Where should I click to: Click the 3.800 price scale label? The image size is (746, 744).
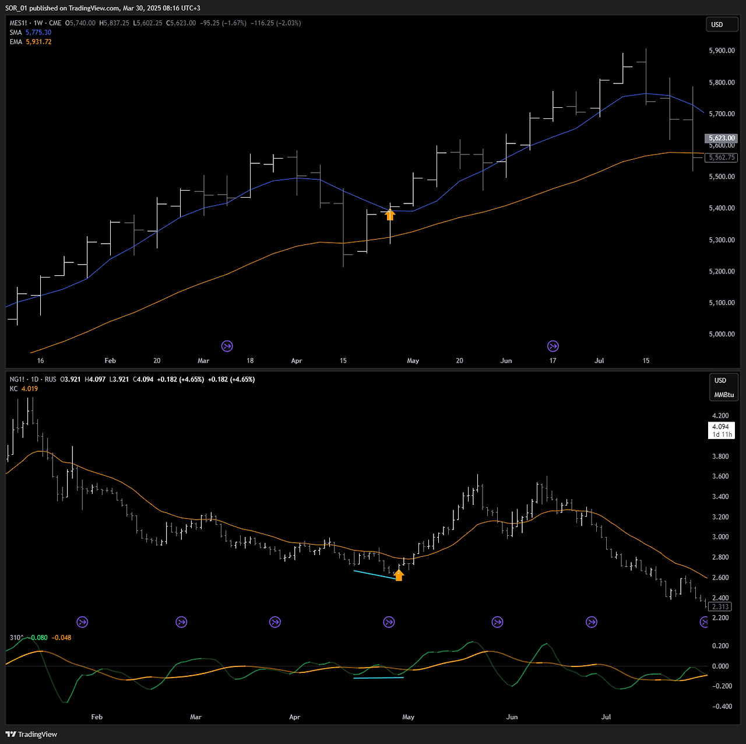(720, 457)
